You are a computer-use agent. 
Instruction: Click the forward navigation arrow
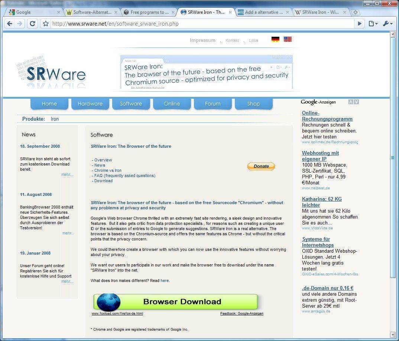[20, 24]
